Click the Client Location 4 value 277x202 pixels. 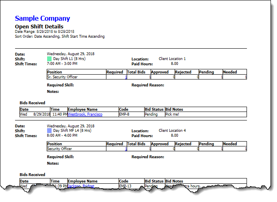(172, 131)
